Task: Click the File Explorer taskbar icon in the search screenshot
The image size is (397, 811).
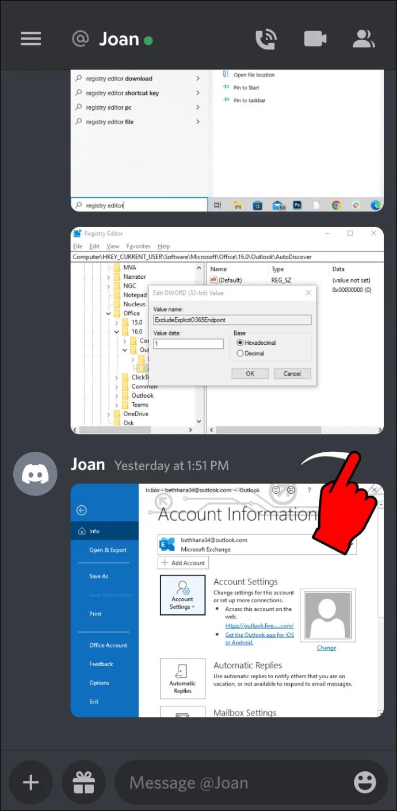Action: tap(237, 205)
